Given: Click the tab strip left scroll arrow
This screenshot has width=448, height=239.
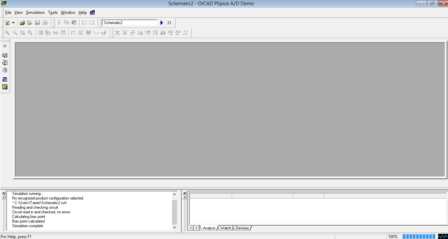Looking at the screenshot, I should pyautogui.click(x=190, y=228).
